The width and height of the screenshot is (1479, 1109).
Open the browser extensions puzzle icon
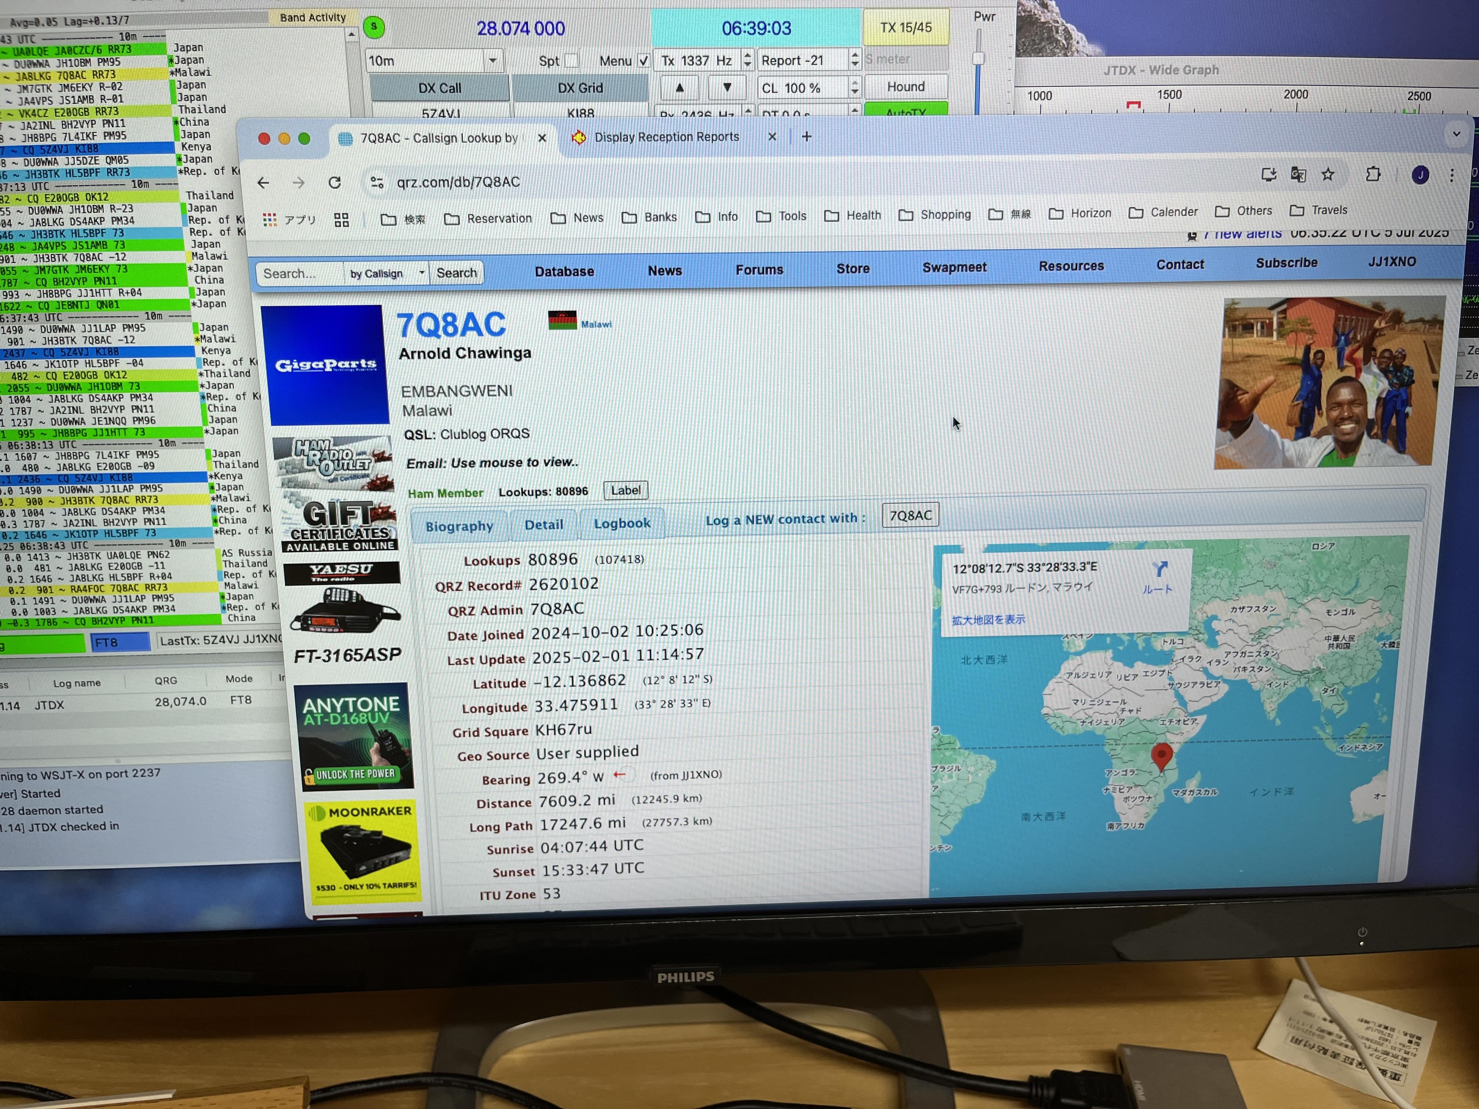(x=1373, y=175)
